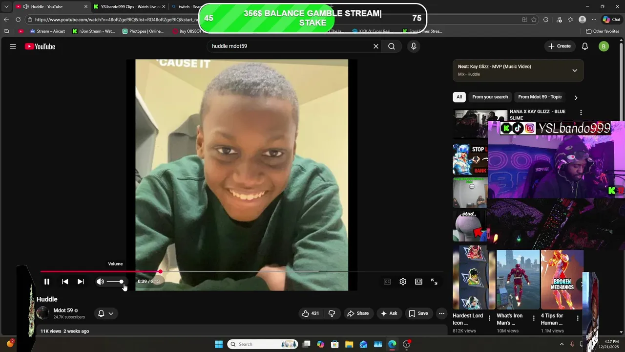Open the 4 Tips for Human short
625x352 pixels.
pos(562,280)
